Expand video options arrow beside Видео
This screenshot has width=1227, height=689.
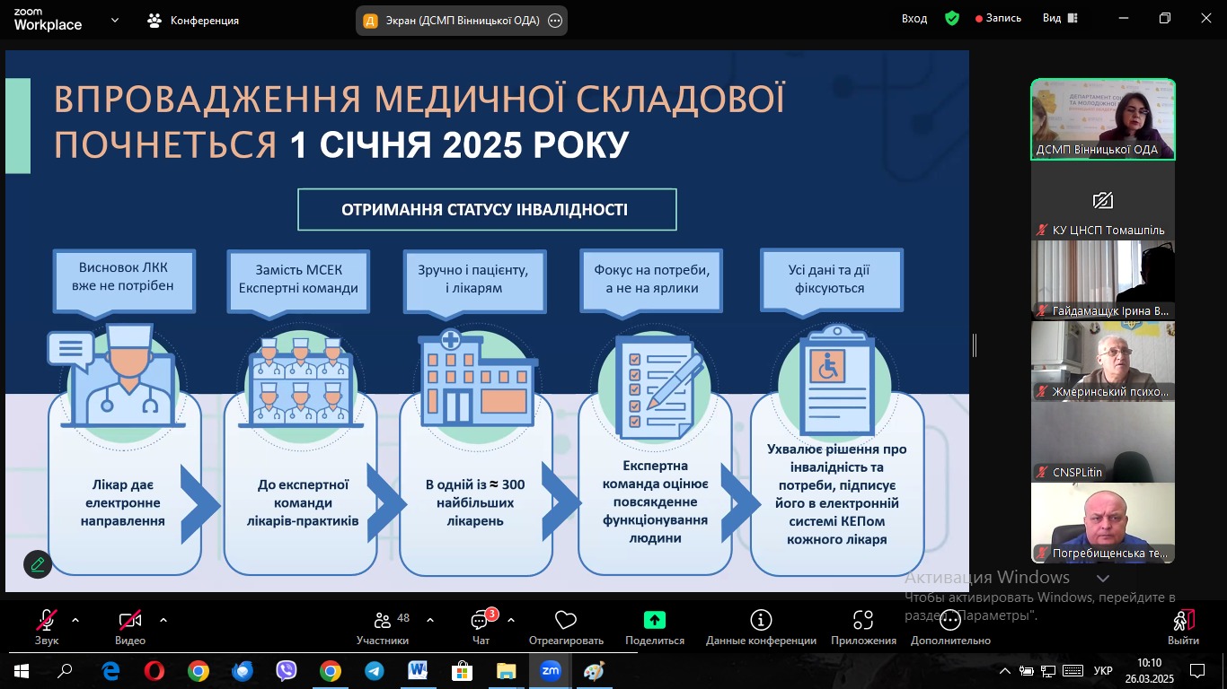163,620
